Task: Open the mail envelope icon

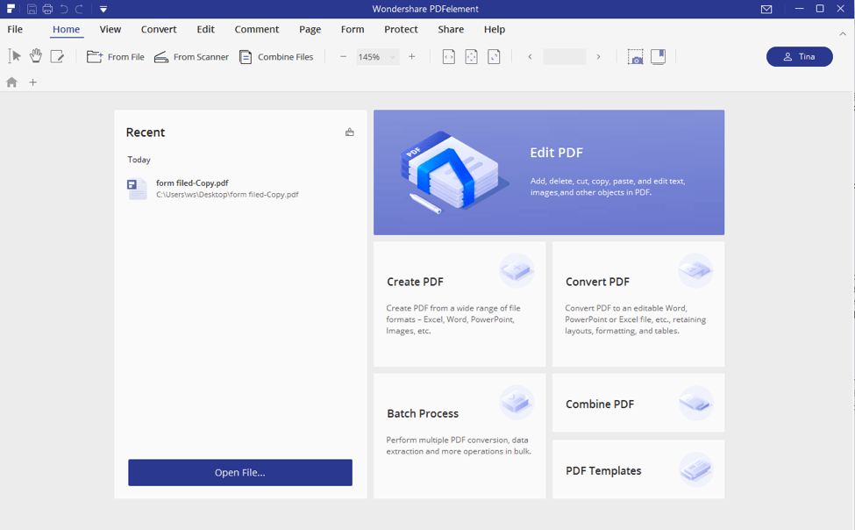Action: pos(766,10)
